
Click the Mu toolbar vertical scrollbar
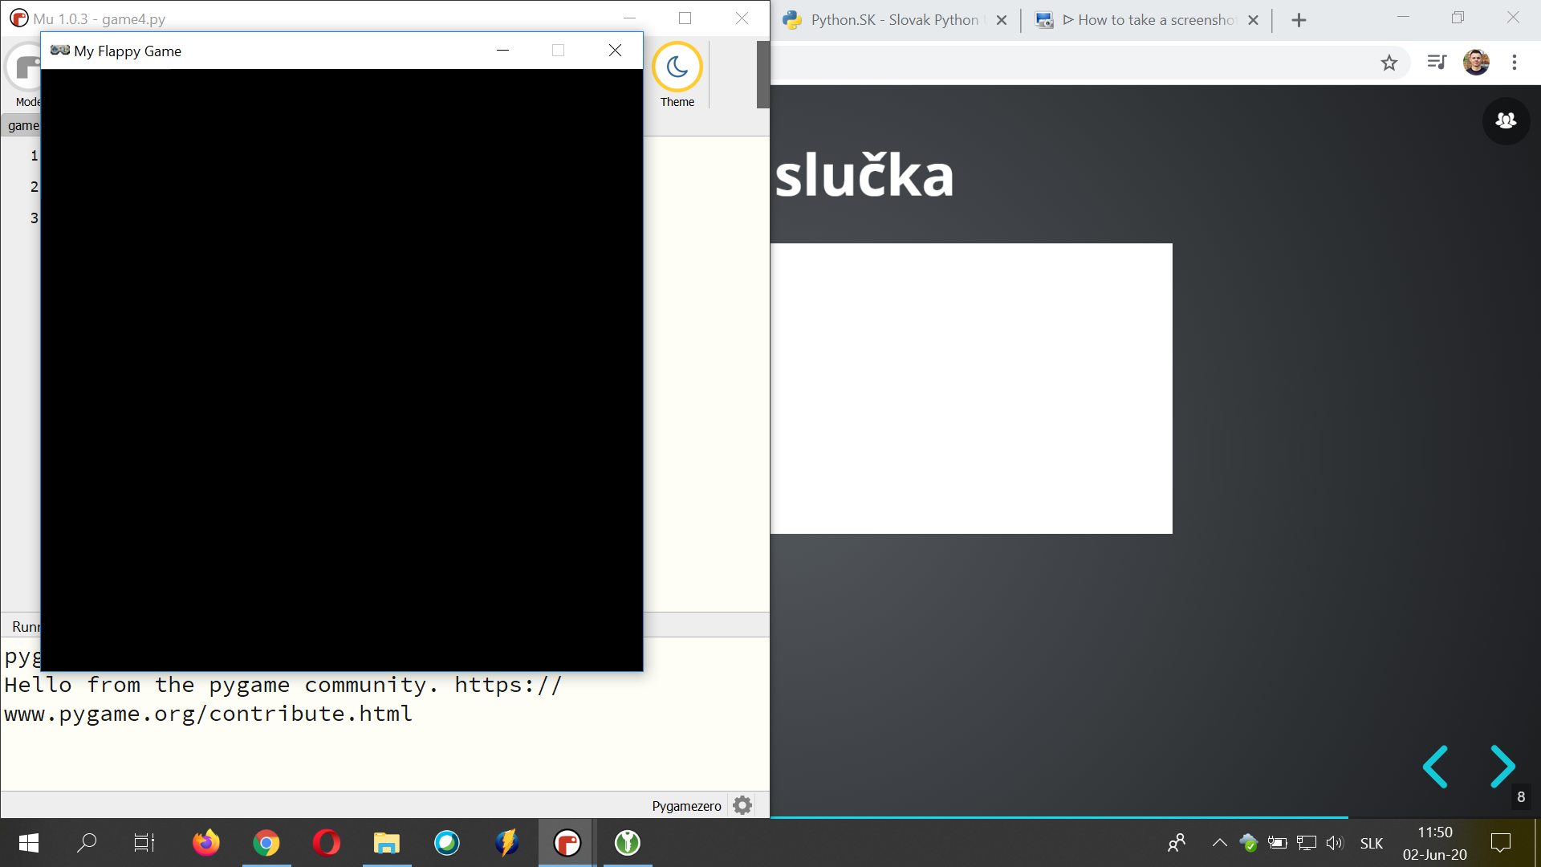click(762, 75)
